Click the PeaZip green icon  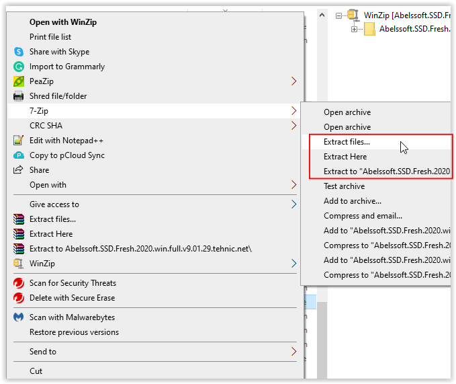19,81
